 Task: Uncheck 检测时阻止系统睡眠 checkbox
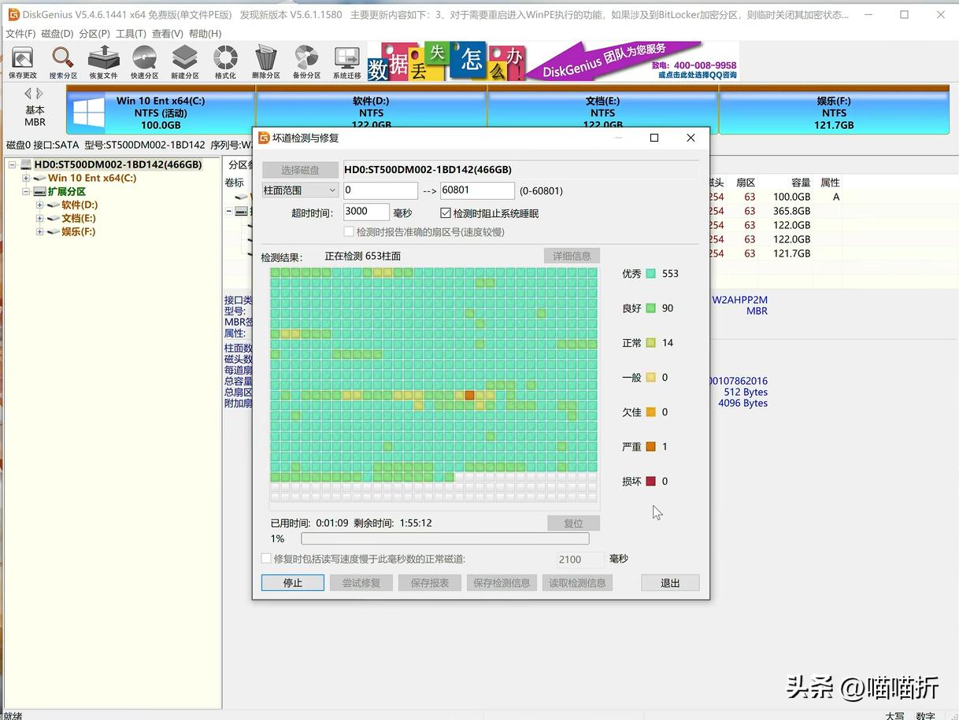click(x=446, y=213)
